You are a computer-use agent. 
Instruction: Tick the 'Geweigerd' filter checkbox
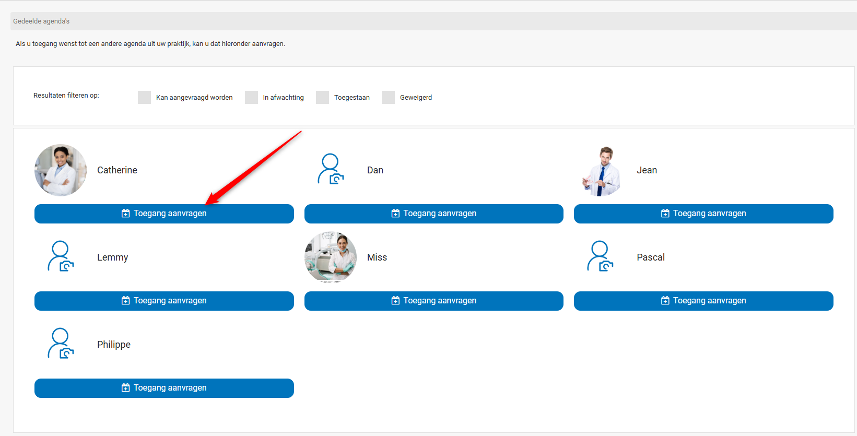388,97
